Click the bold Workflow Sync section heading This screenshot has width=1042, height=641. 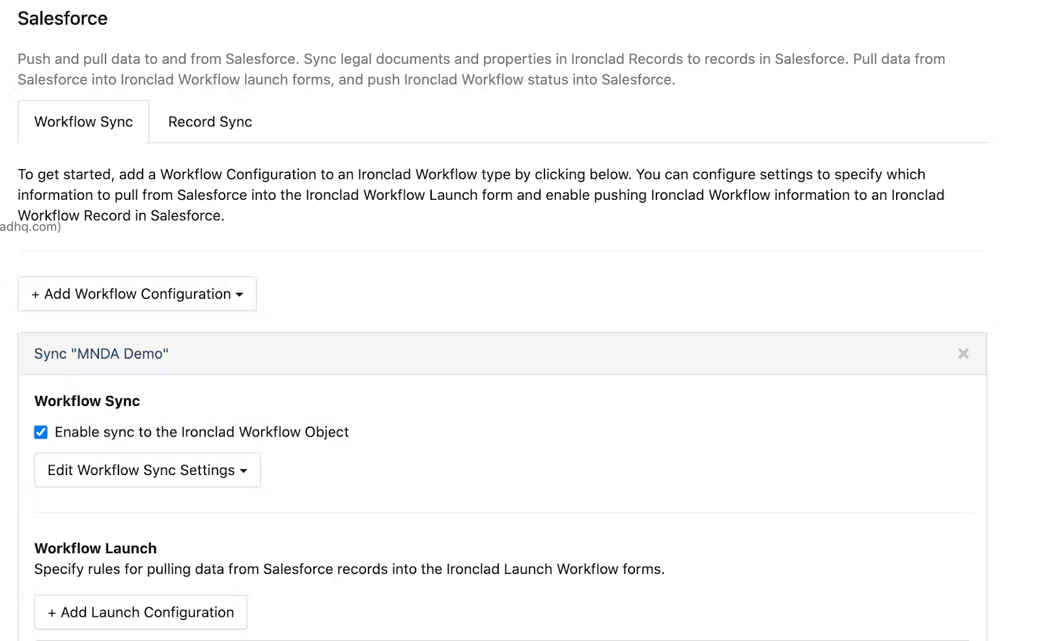(x=87, y=401)
